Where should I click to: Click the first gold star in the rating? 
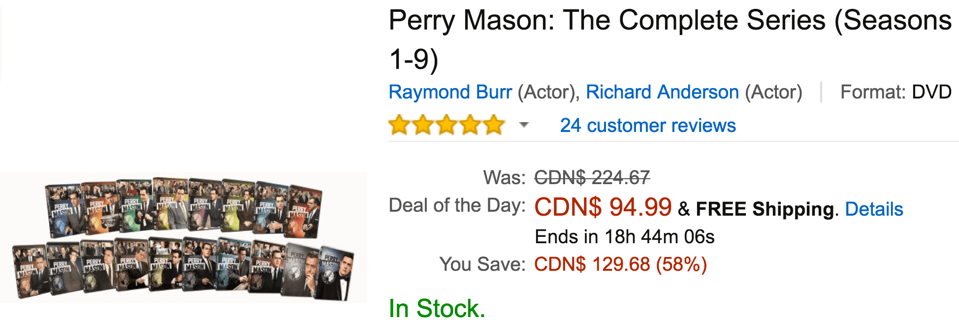coord(399,125)
